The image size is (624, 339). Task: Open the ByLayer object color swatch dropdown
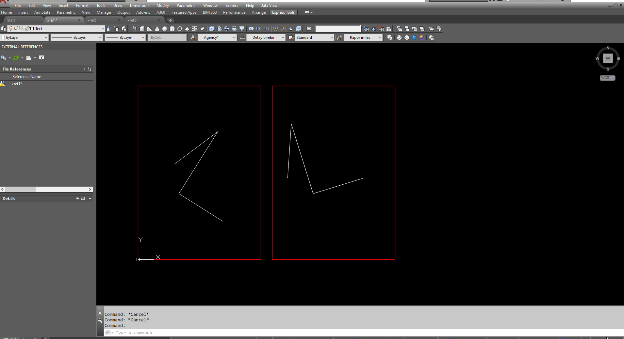(46, 37)
